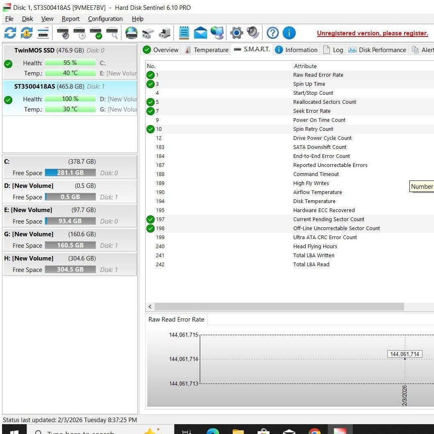Click the speaker sound icon in toolbar

[x=253, y=33]
